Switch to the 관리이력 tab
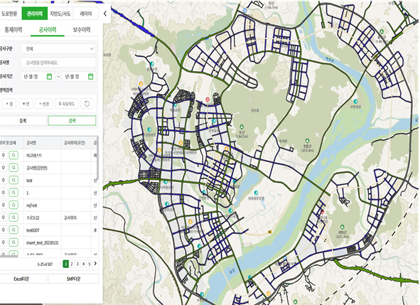Screen dimensions: 420x305 pyautogui.click(x=35, y=14)
